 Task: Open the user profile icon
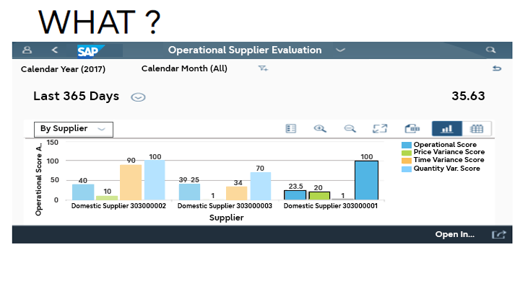(27, 50)
